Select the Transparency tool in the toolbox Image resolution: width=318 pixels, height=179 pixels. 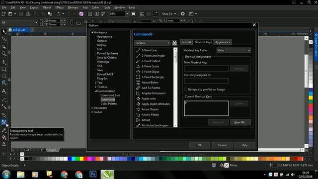pyautogui.click(x=3, y=122)
